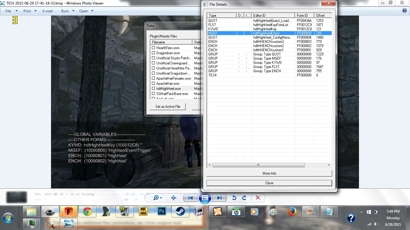Tick the SGHairPackBase.esm checkbox

153,94
